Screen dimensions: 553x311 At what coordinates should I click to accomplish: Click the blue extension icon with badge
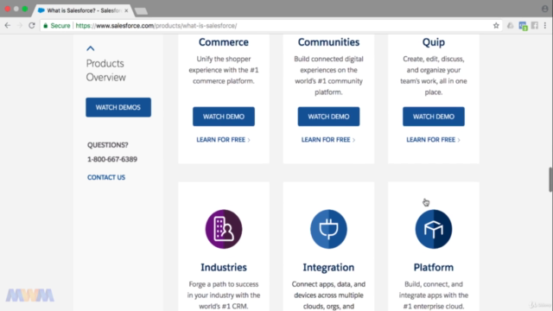[x=523, y=26]
